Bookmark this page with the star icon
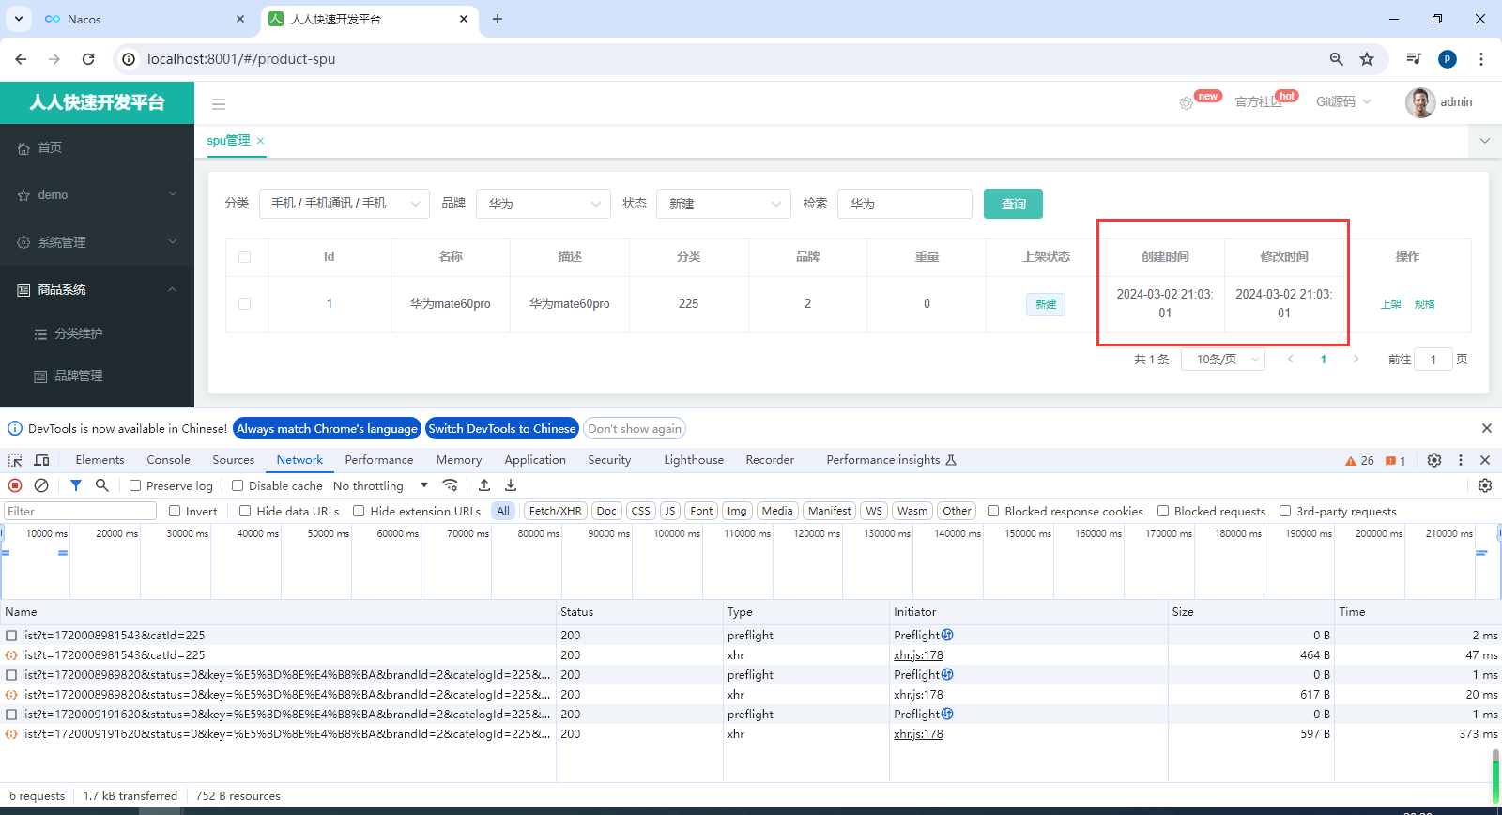 [1367, 59]
